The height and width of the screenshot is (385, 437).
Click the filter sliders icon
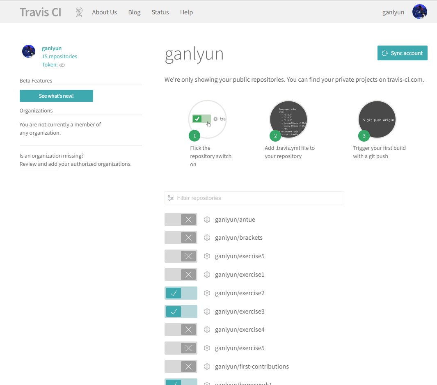pos(171,198)
